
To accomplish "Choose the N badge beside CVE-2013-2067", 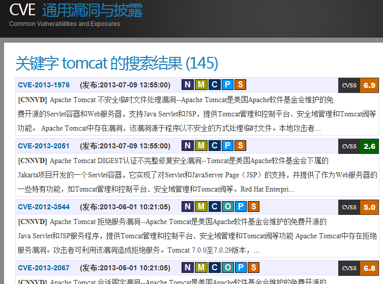I will (x=188, y=268).
